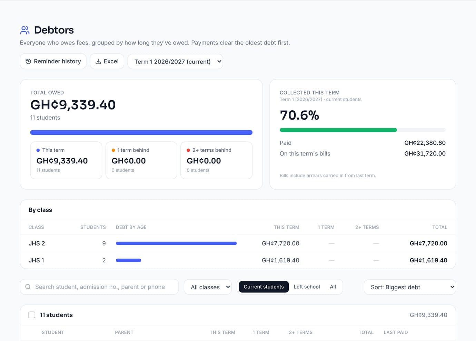Click the GH¢7,720.00 total for JHS 2
The image size is (476, 341).
[x=428, y=243]
